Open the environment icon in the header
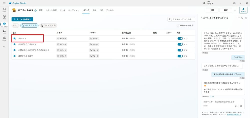250x118 pixels. coord(204,3)
